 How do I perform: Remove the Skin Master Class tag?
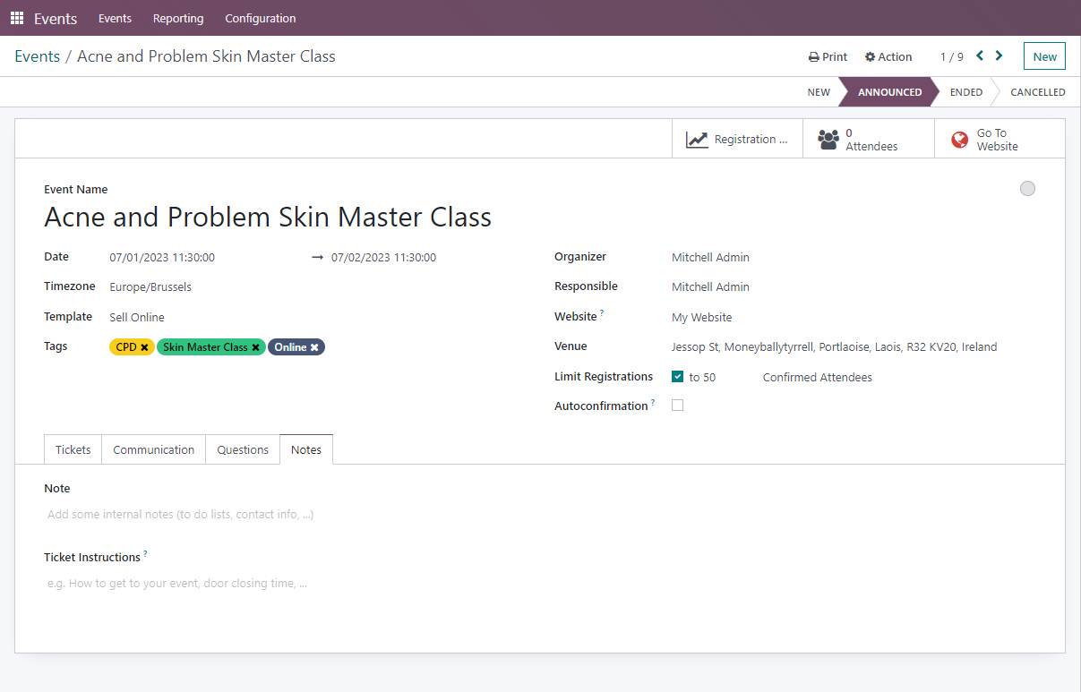255,347
